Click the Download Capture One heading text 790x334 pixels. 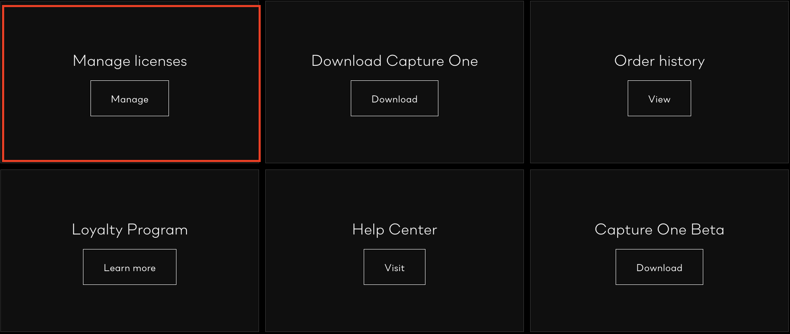coord(395,61)
